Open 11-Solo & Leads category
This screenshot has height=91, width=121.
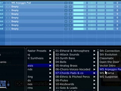coord(75,88)
